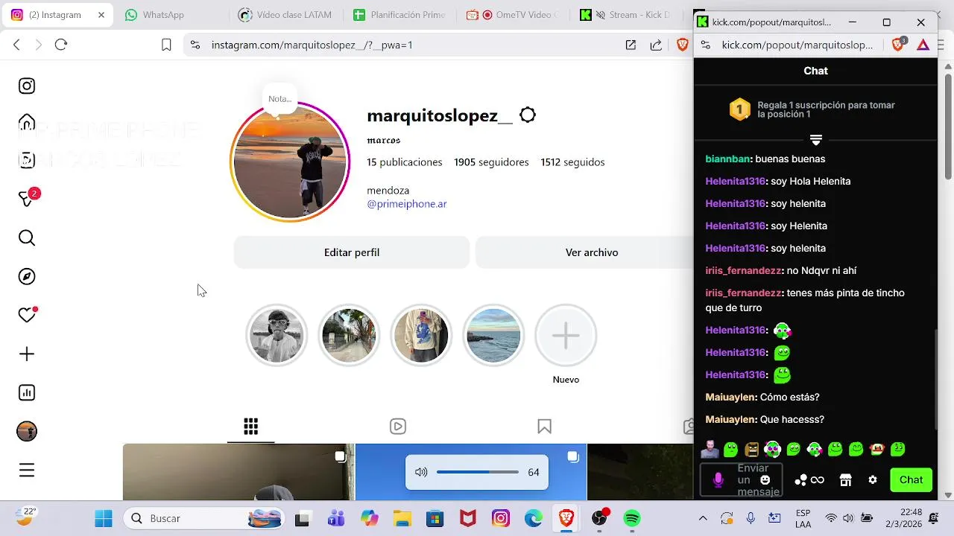Viewport: 954px width, 536px height.
Task: Follow the @primeiphone.ar bio link
Action: pos(407,204)
